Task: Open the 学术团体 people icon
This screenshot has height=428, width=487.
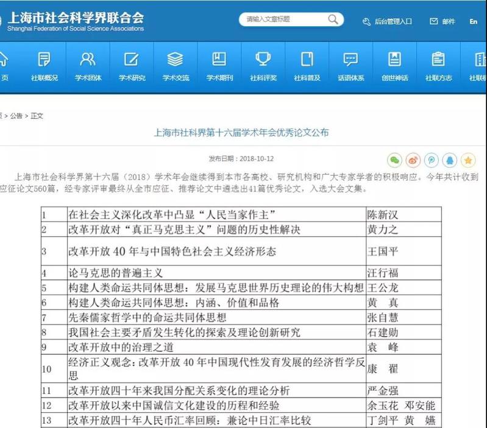Action: [88, 60]
